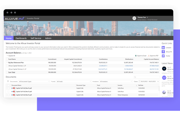Click the Export to PDF button
The image size is (180, 128).
pos(153,56)
